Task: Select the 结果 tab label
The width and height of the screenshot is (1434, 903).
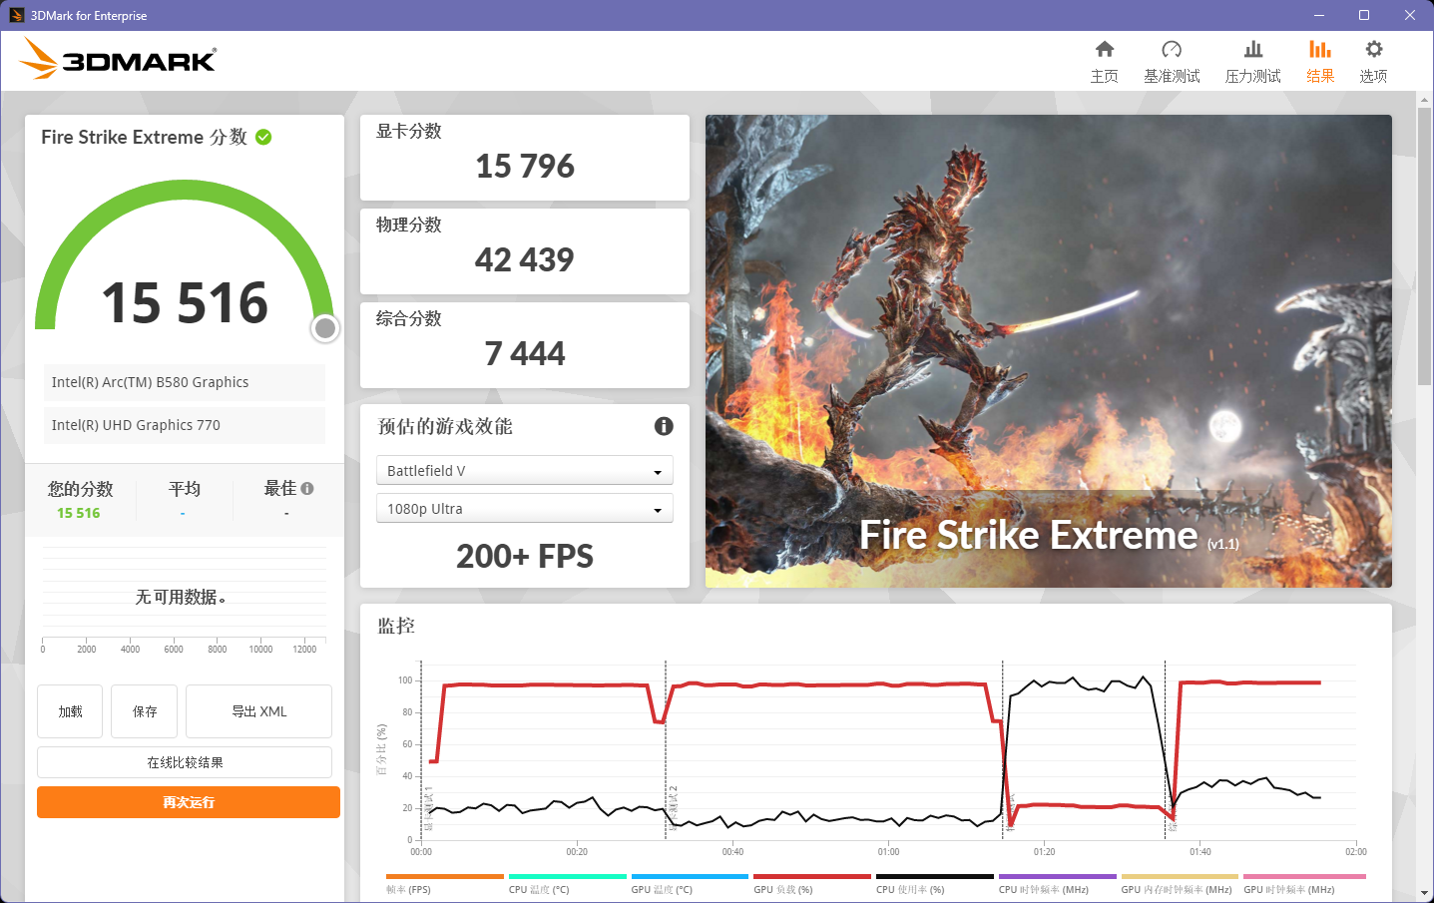Action: coord(1320,76)
